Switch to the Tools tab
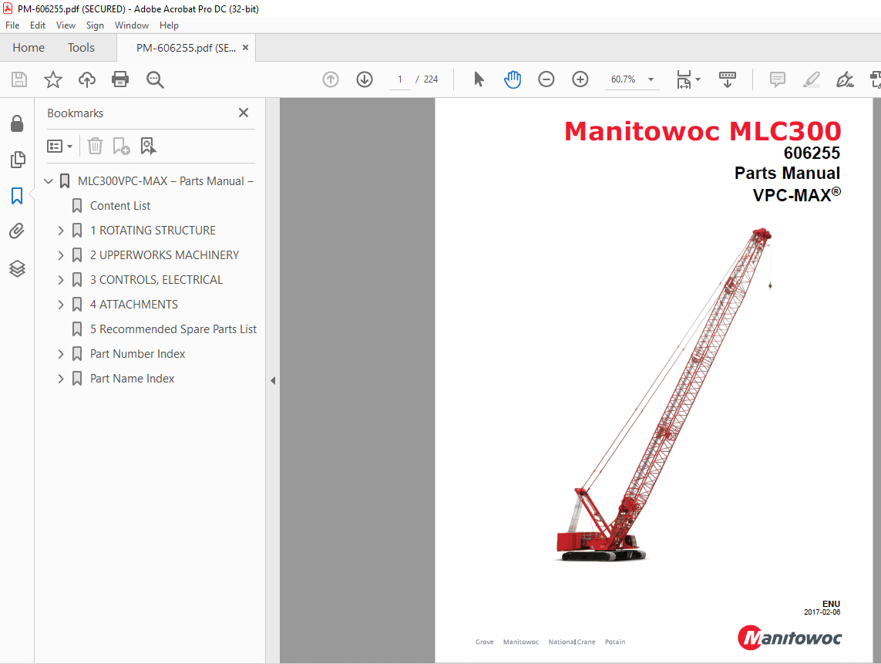881x664 pixels. pos(81,48)
